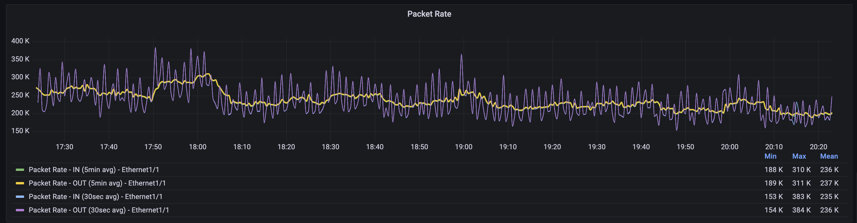Toggle series Packet Rate - IN (5min avg)
Viewport: 857px width, 223px height.
(94, 170)
